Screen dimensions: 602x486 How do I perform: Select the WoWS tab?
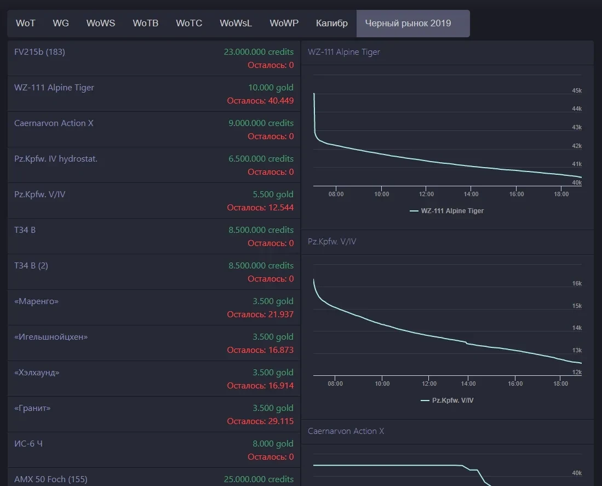pyautogui.click(x=101, y=23)
